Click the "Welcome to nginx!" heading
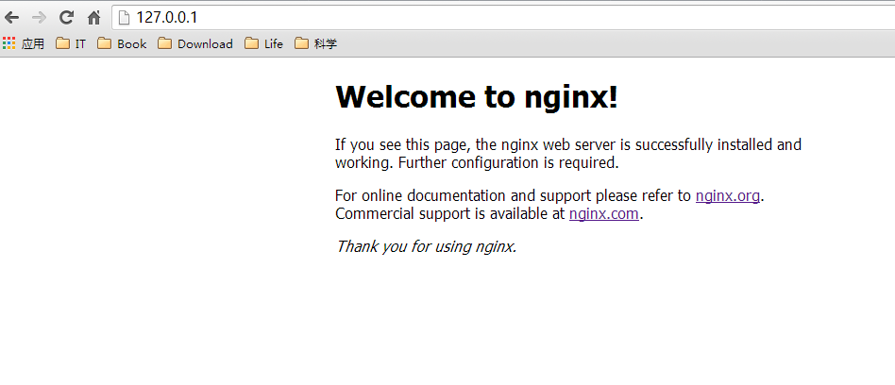895x385 pixels. [x=477, y=97]
